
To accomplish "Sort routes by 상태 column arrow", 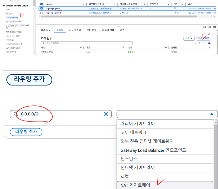I will (x=166, y=48).
